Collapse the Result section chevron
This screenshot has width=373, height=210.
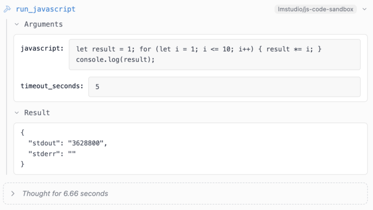(x=17, y=113)
